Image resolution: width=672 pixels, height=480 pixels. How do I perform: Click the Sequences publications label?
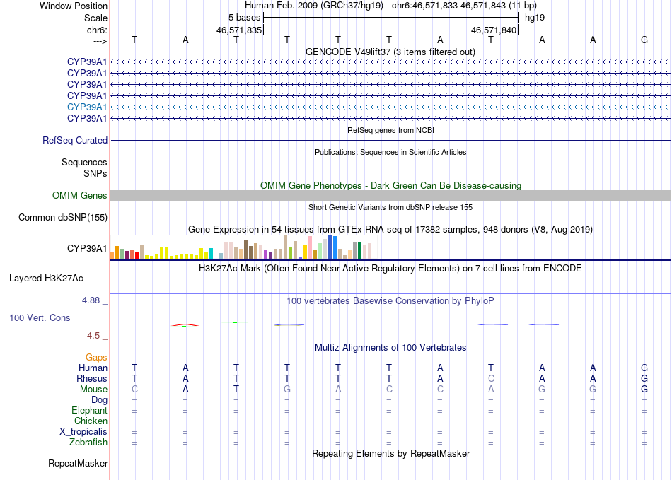(84, 162)
